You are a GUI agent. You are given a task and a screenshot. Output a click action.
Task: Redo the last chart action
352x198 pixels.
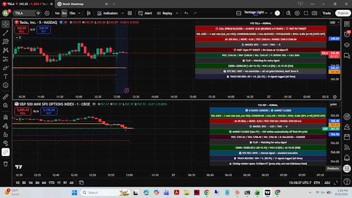click(x=195, y=13)
